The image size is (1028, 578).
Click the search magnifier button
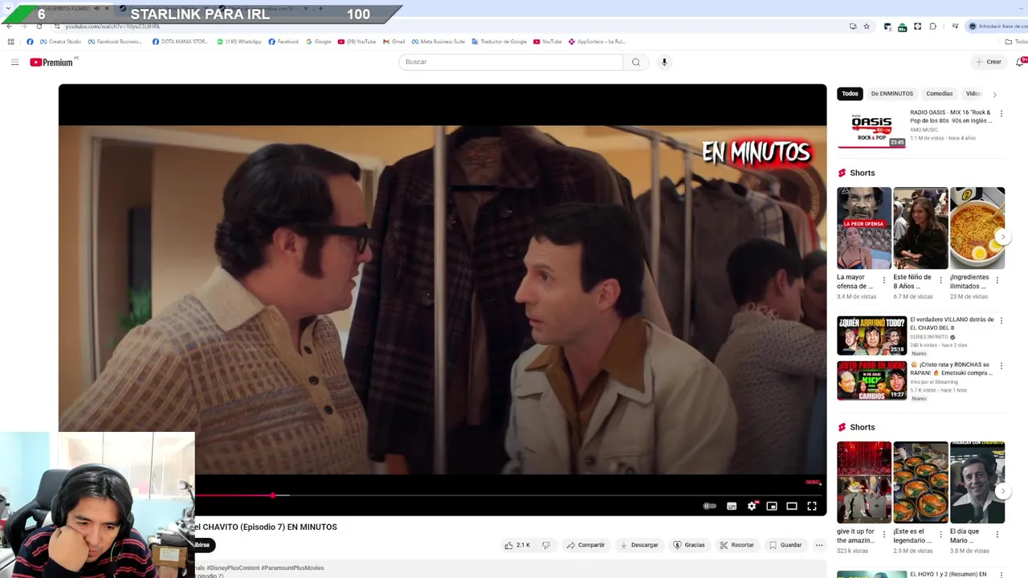pos(635,62)
